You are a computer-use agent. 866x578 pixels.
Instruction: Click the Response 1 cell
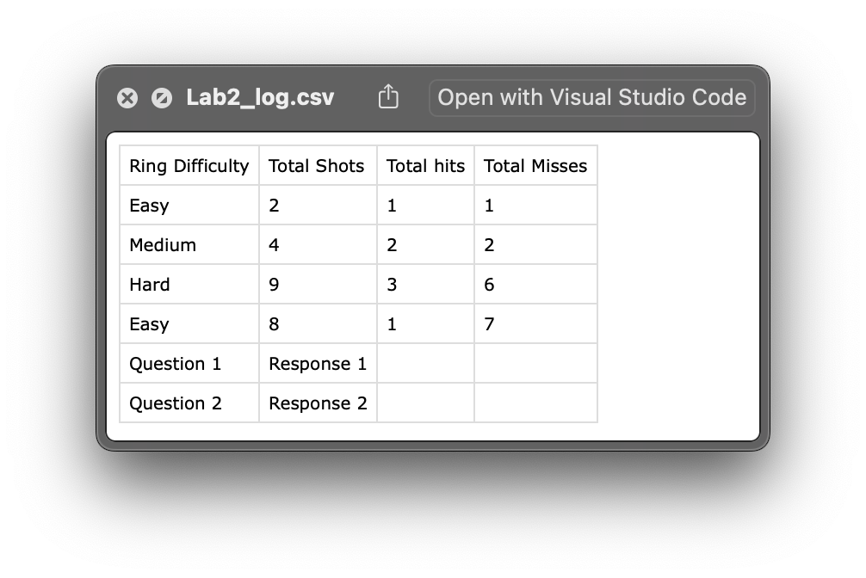318,364
